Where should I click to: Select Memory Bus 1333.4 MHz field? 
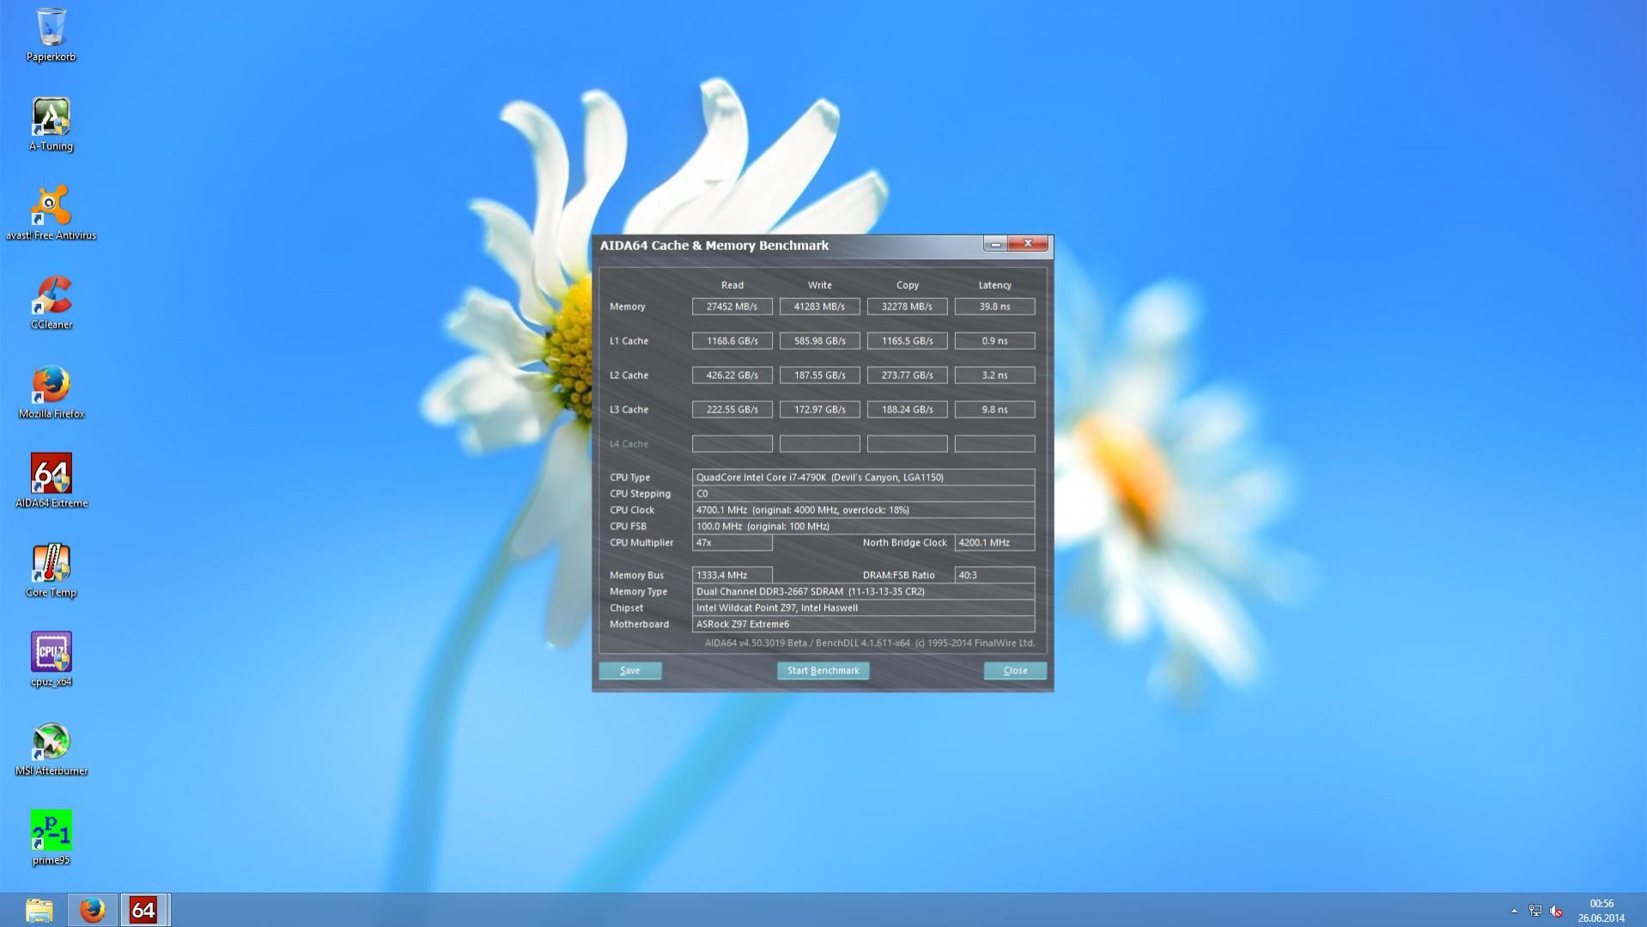732,576
